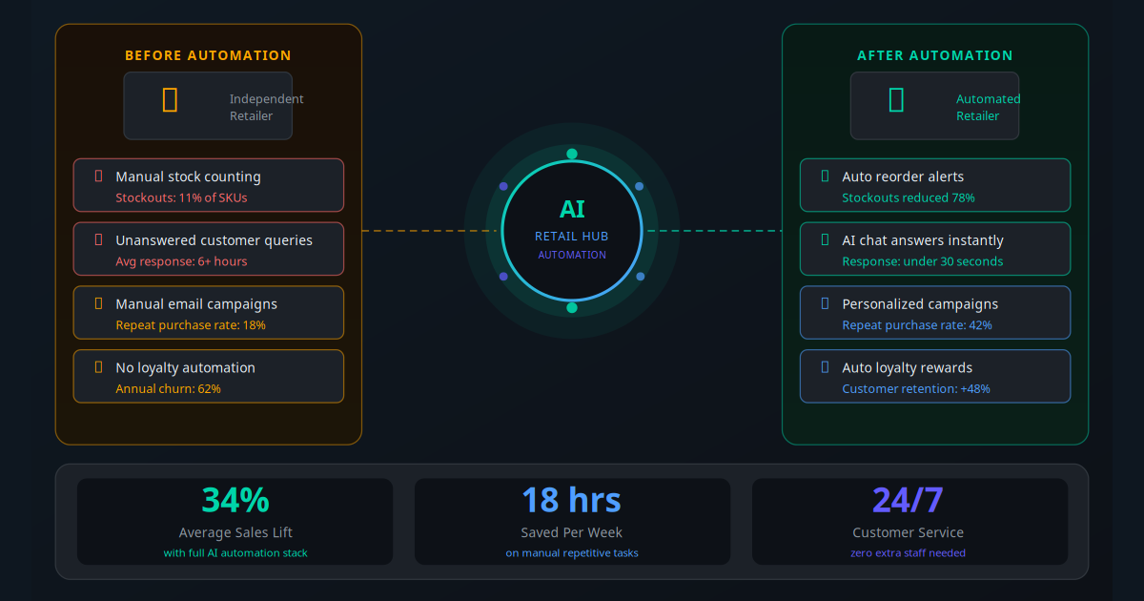Select the AI chat answers instantly title

pyautogui.click(x=923, y=240)
